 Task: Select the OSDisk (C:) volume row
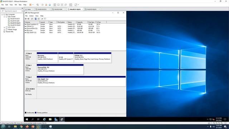click(x=65, y=27)
